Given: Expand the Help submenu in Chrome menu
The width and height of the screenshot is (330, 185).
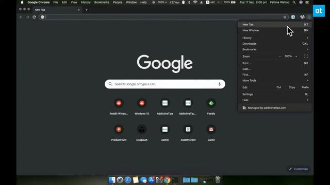Looking at the screenshot, I should (275, 100).
